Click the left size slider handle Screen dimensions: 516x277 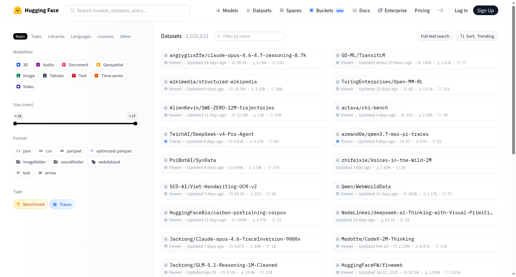[x=15, y=124]
